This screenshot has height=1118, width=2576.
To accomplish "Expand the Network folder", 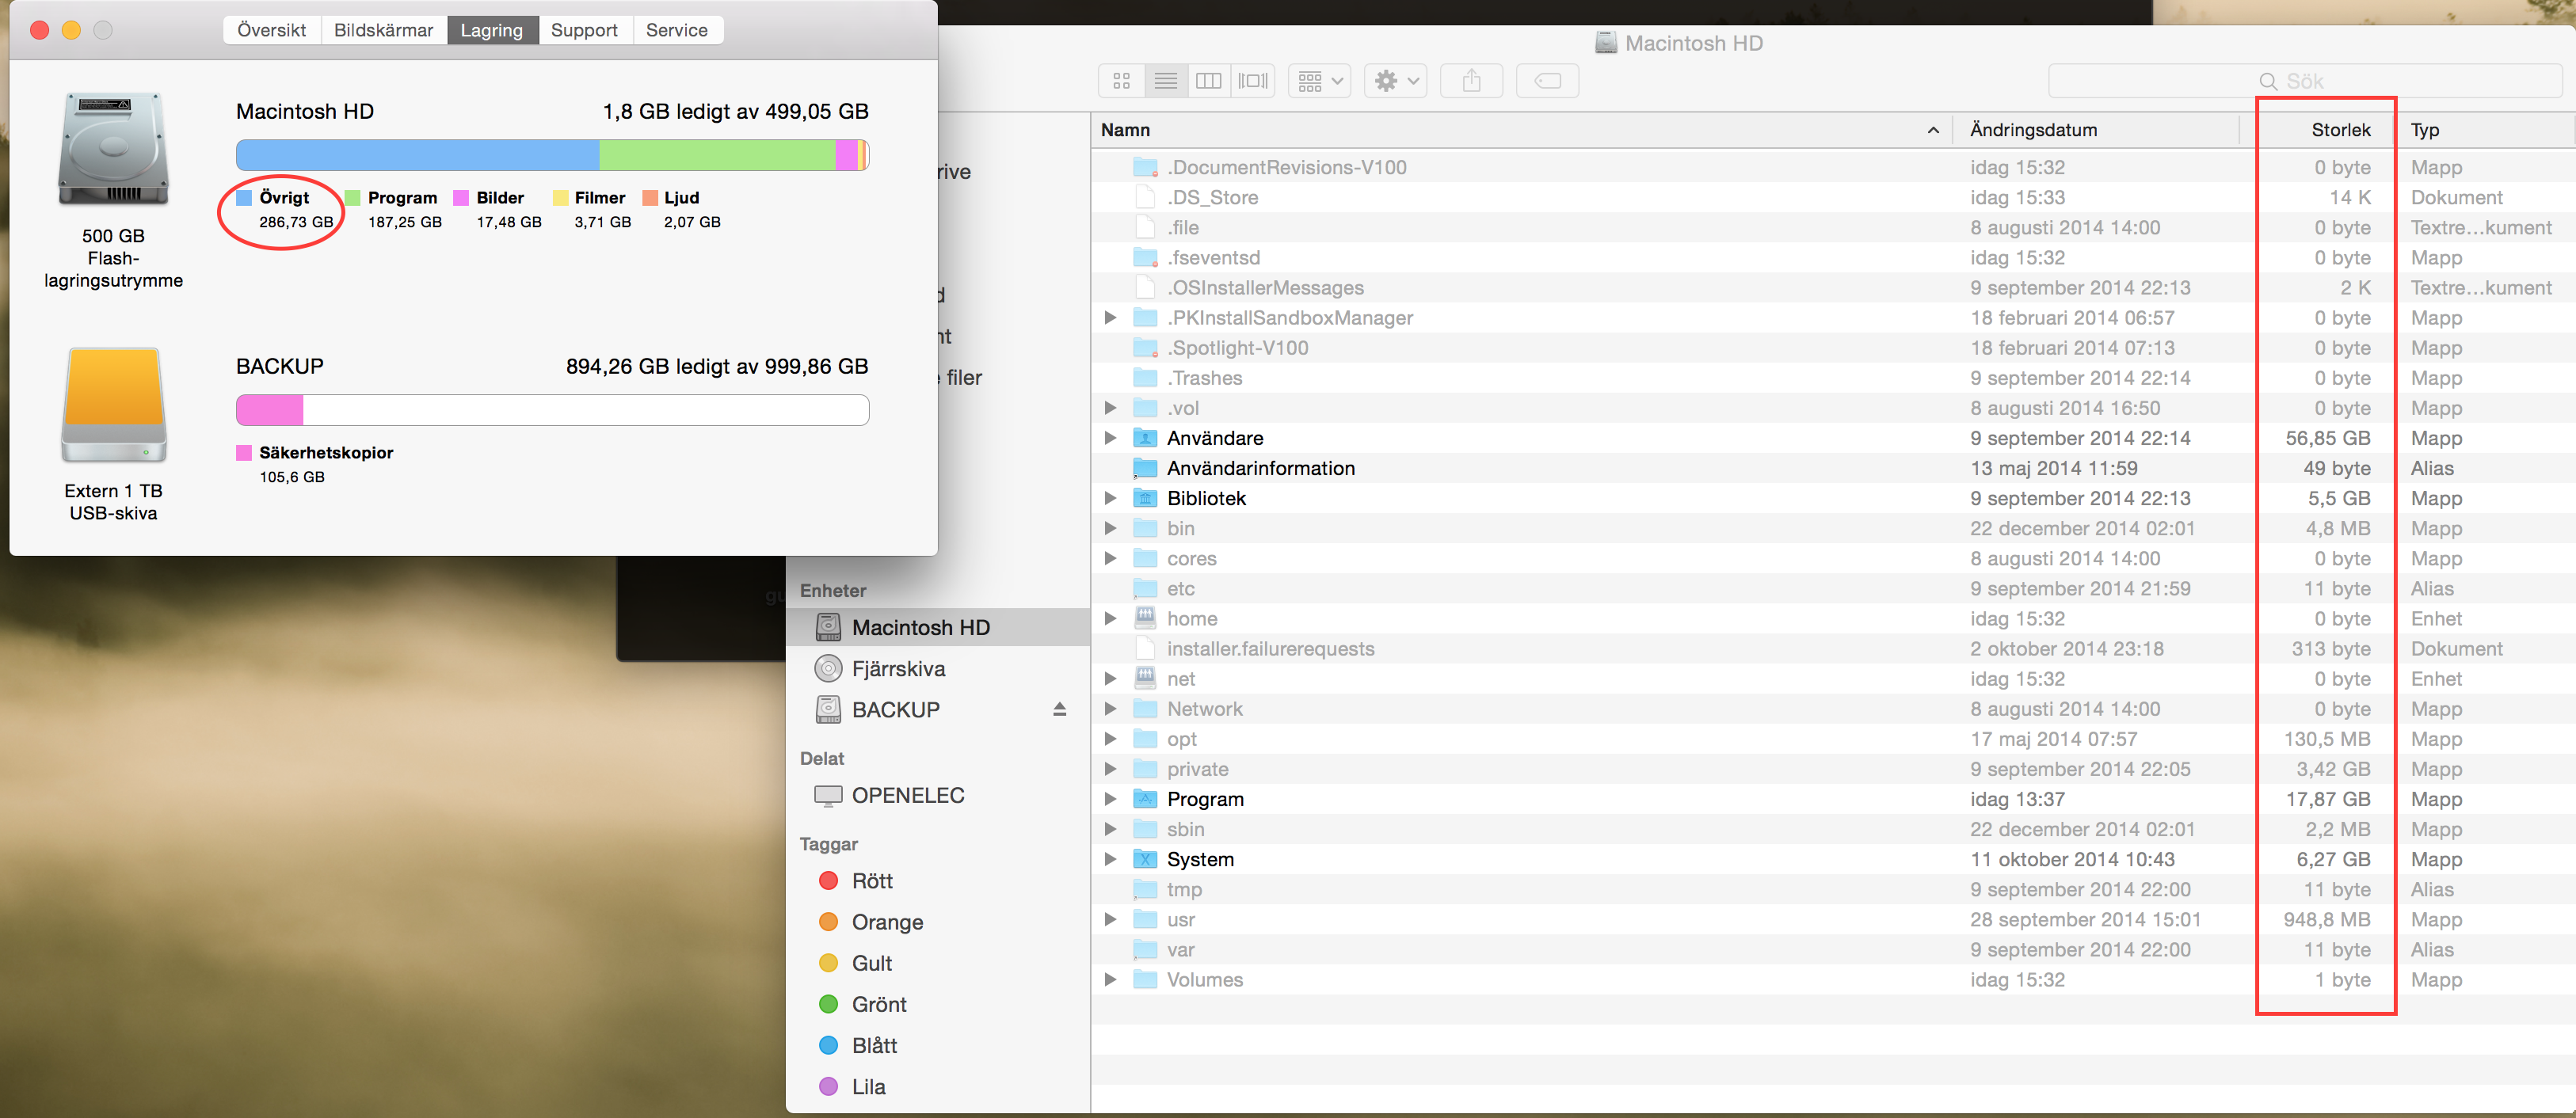I will [1110, 709].
